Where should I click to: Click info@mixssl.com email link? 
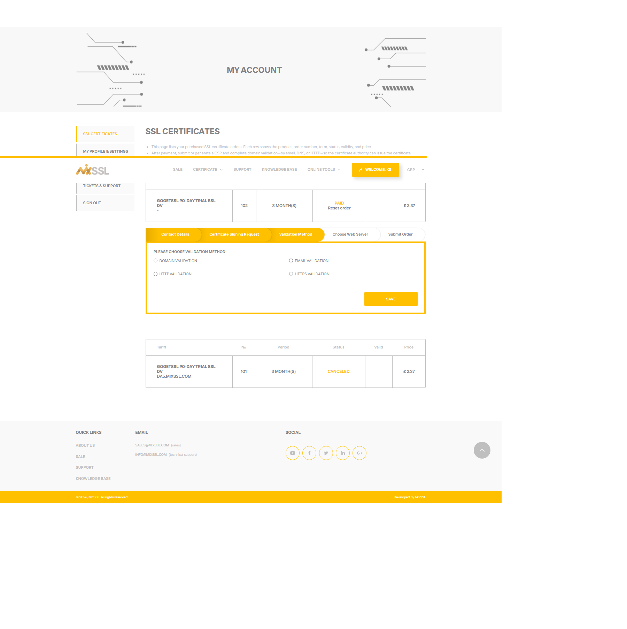(x=151, y=455)
